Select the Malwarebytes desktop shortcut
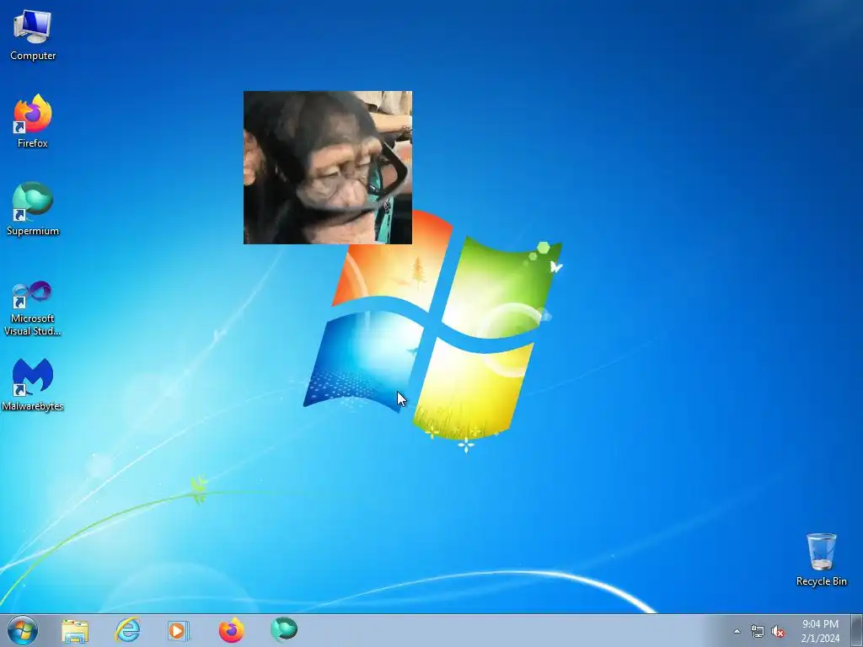 (x=33, y=384)
